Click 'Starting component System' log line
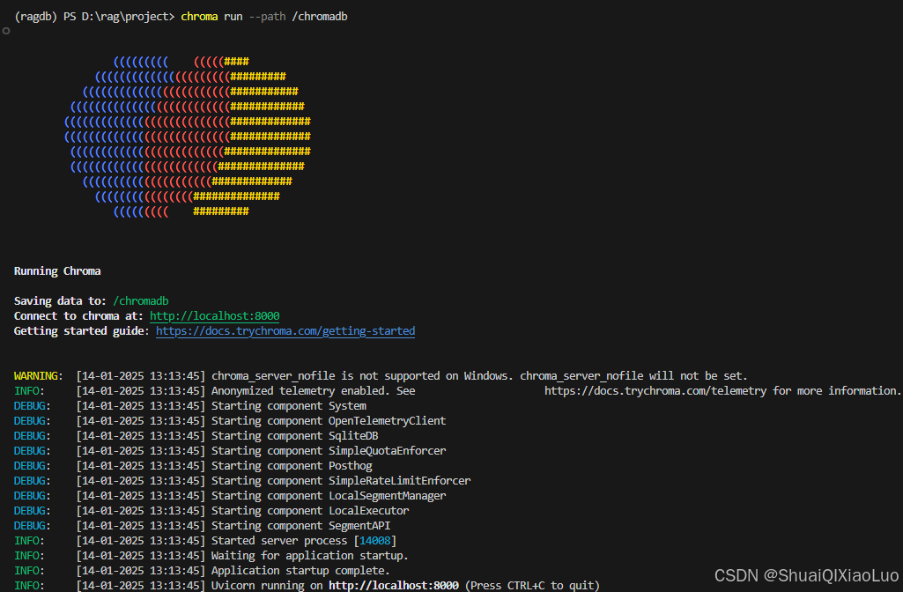 coord(289,405)
